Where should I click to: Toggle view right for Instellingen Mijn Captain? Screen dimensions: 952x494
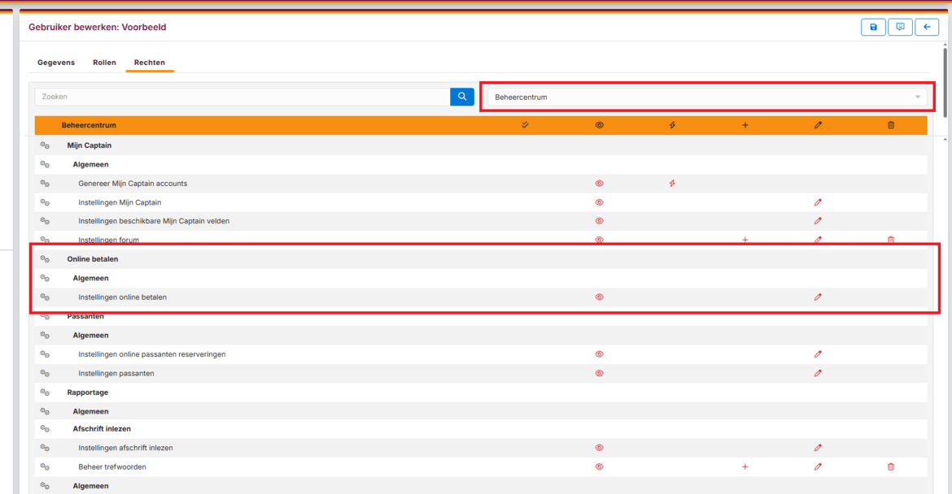tap(600, 202)
